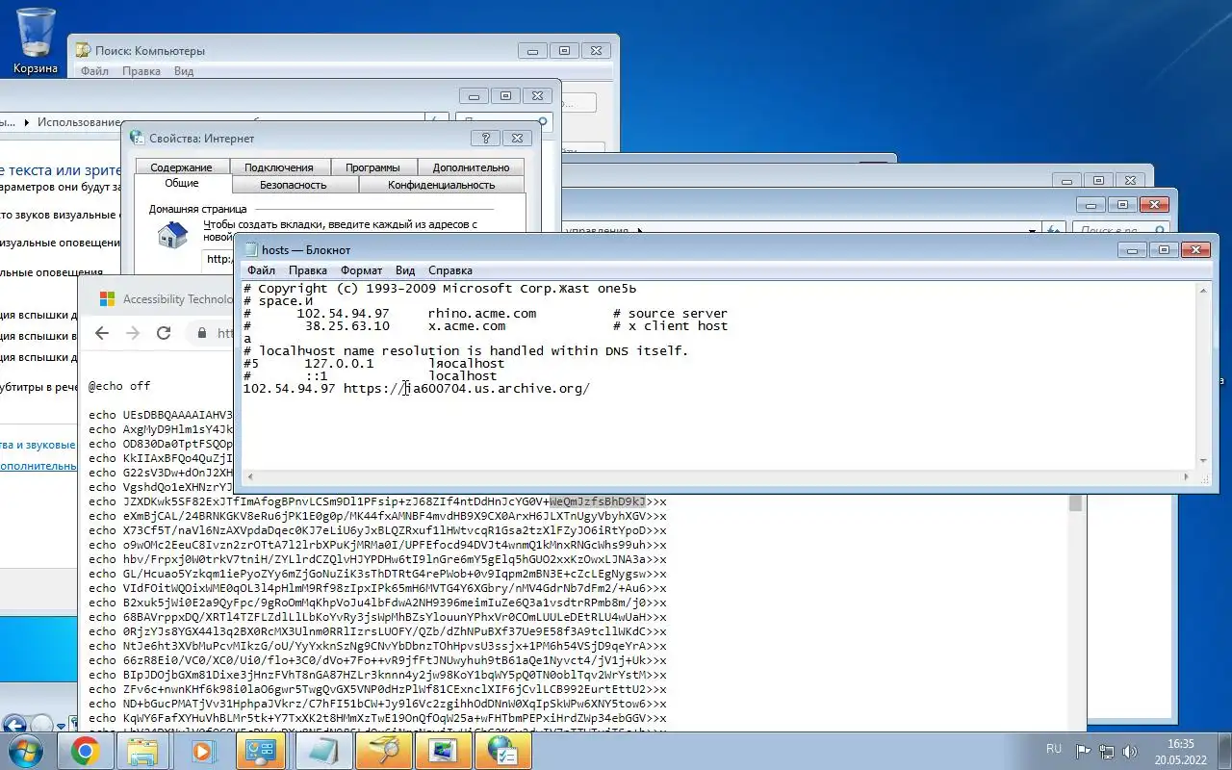1232x770 pixels.
Task: Open the Вид menu in Notepad
Action: tap(405, 270)
